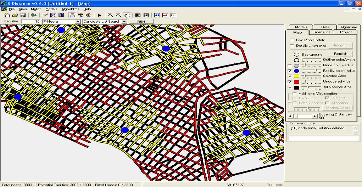Untick the Covered Arcs checkbox

[x=290, y=76]
